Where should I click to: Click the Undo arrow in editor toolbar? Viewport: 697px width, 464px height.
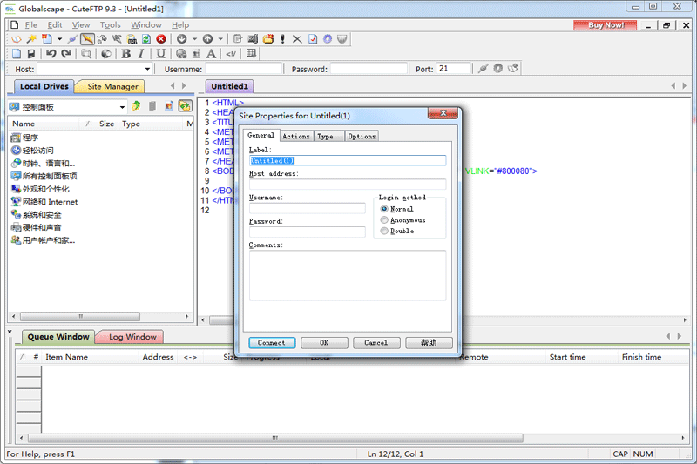pyautogui.click(x=51, y=54)
